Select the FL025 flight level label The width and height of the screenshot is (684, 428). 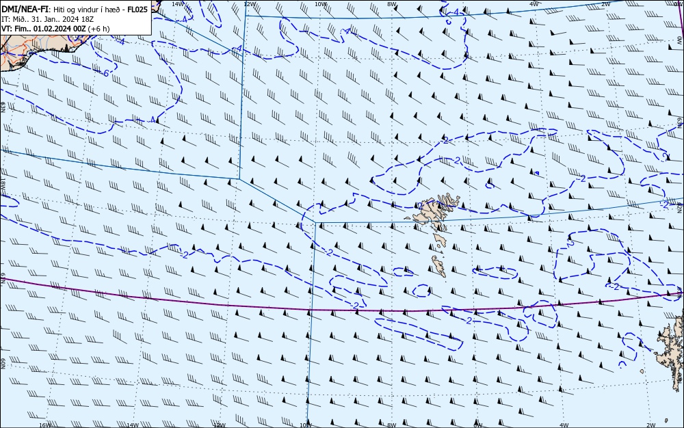click(137, 9)
